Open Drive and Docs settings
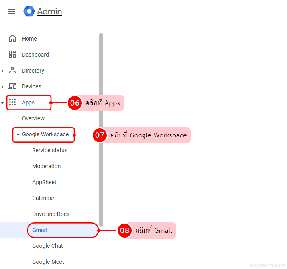The width and height of the screenshot is (287, 269). pos(51,214)
